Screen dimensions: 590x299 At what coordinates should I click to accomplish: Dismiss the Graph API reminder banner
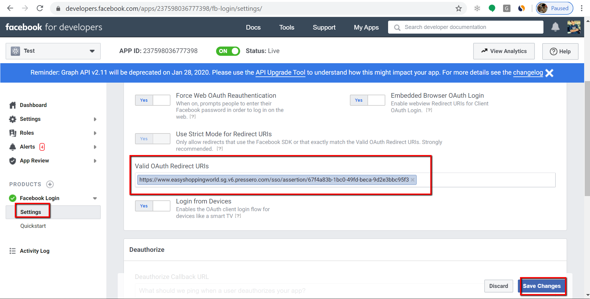point(549,73)
